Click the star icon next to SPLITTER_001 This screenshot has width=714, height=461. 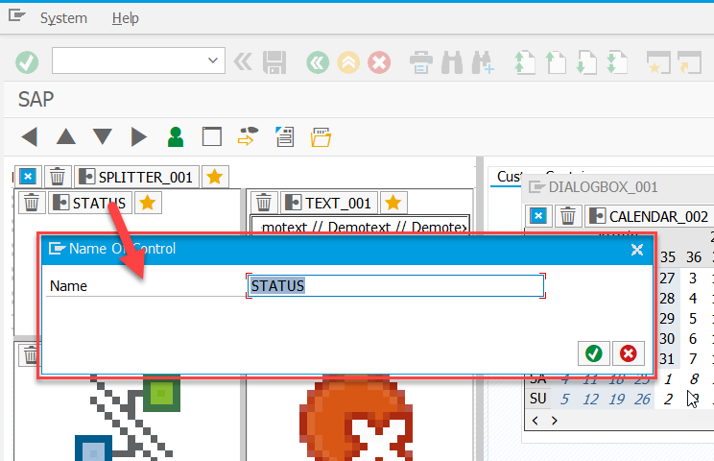coord(215,177)
